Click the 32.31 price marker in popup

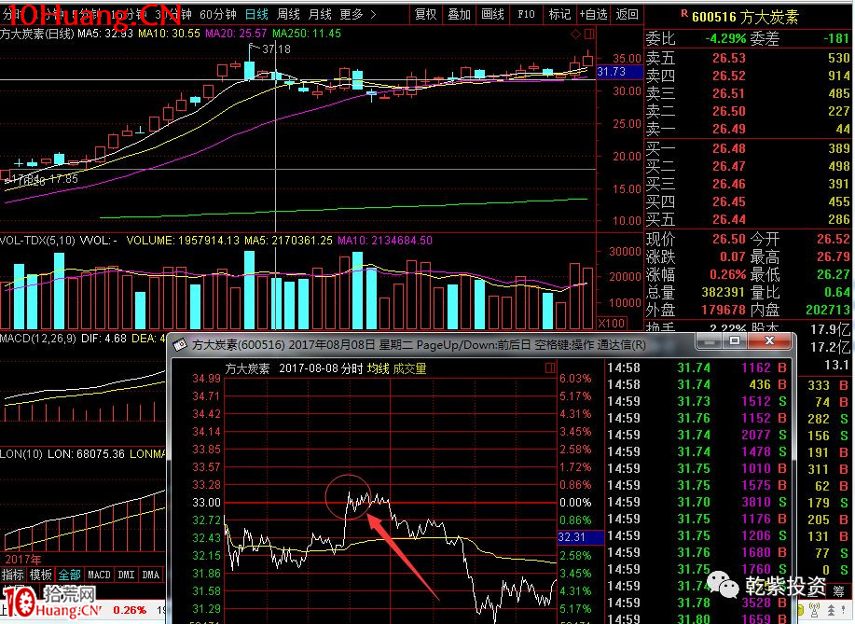pos(581,537)
